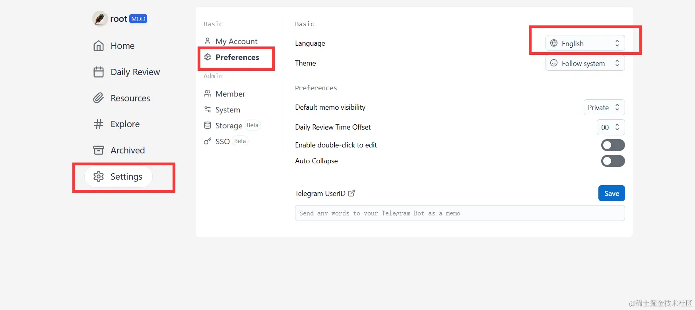Click the blue Save button
Screen dimensions: 695x310
pos(612,193)
